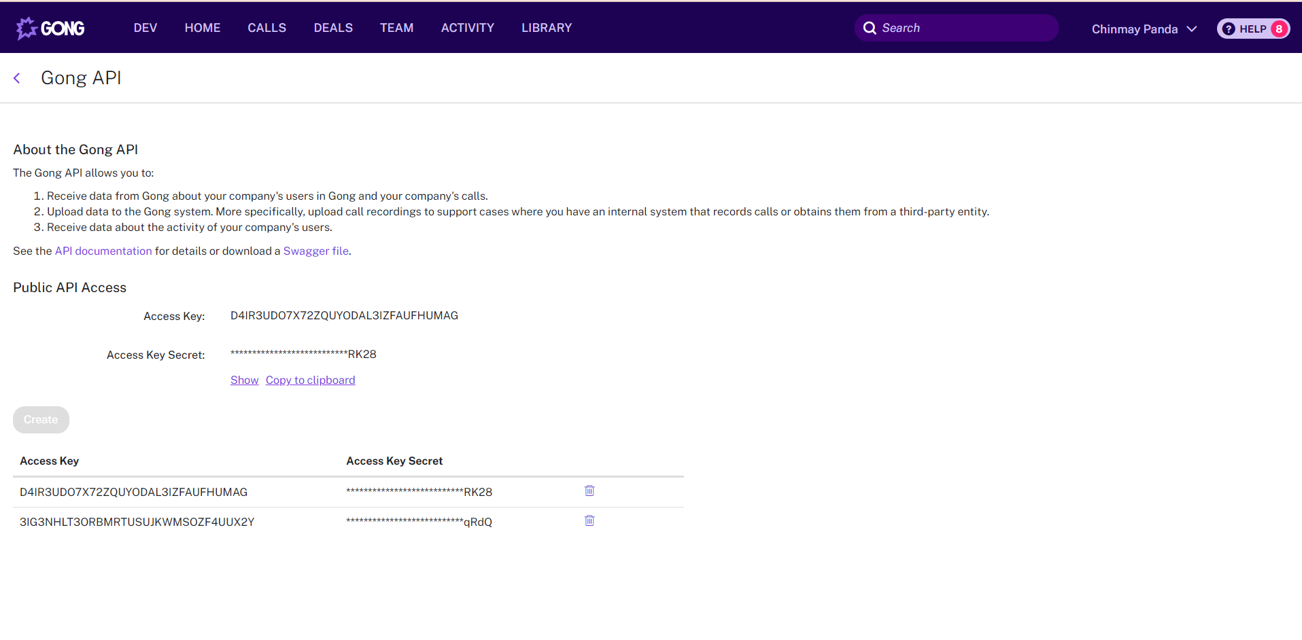Viewport: 1302px width, 640px height.
Task: Click the Gong logo in the header
Action: (50, 28)
